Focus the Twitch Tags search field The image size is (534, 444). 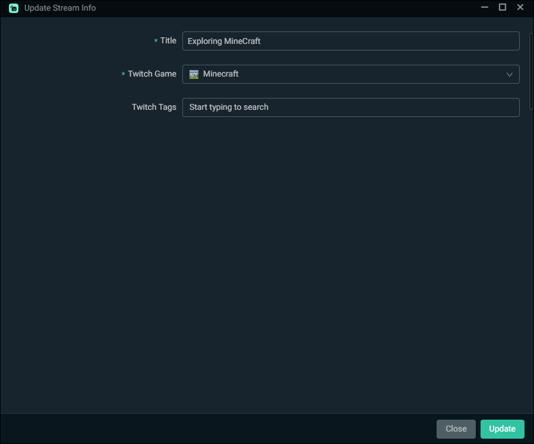[x=351, y=107]
